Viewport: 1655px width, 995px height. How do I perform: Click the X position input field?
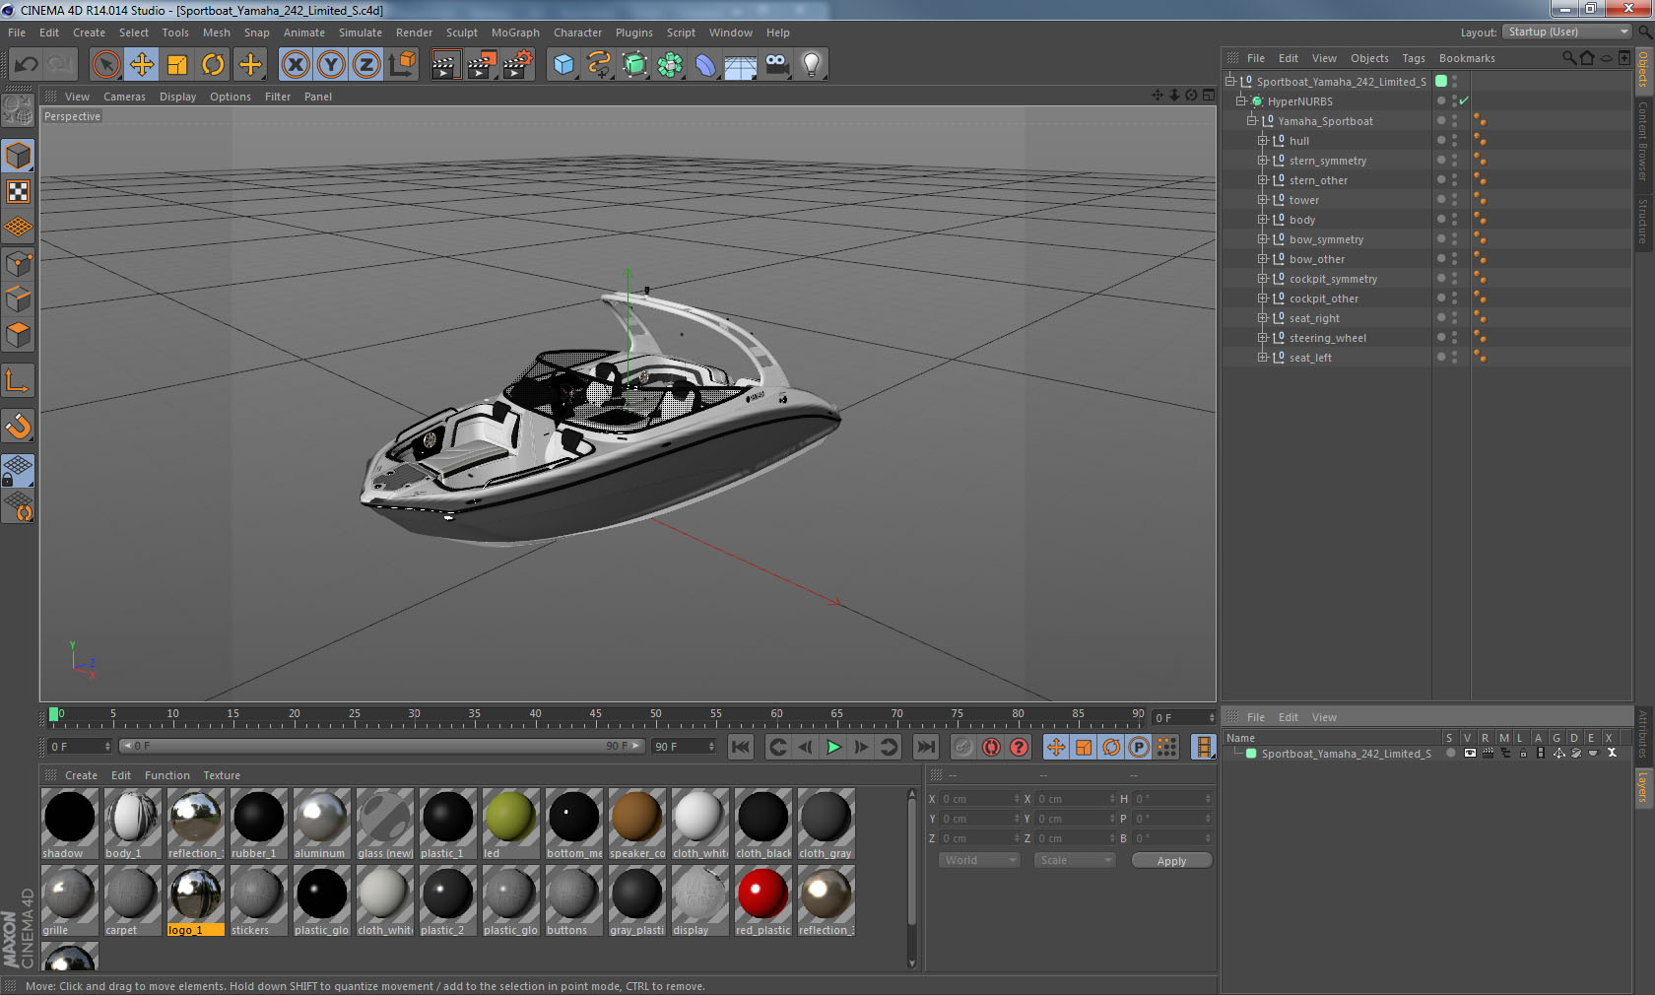[981, 799]
